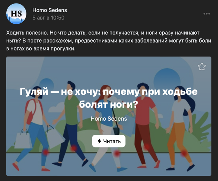The image size is (218, 181).
Task: Click the post text starting with Ходить полезно
Action: click(109, 41)
